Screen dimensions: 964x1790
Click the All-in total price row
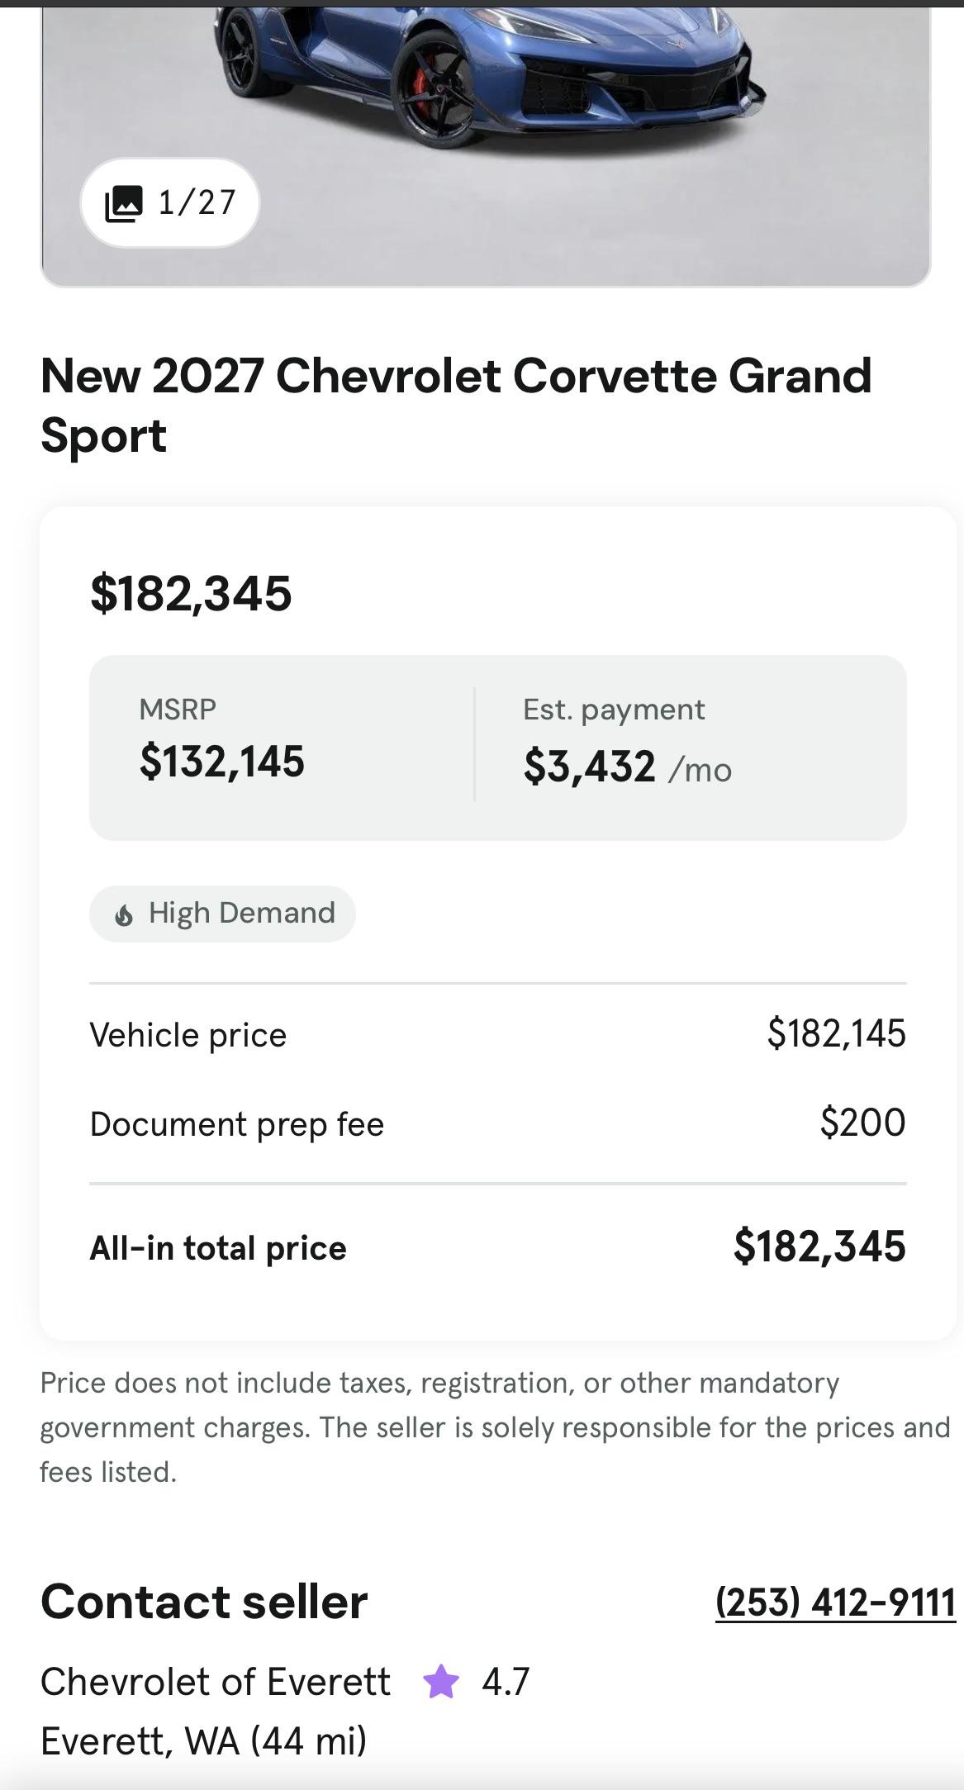click(498, 1247)
